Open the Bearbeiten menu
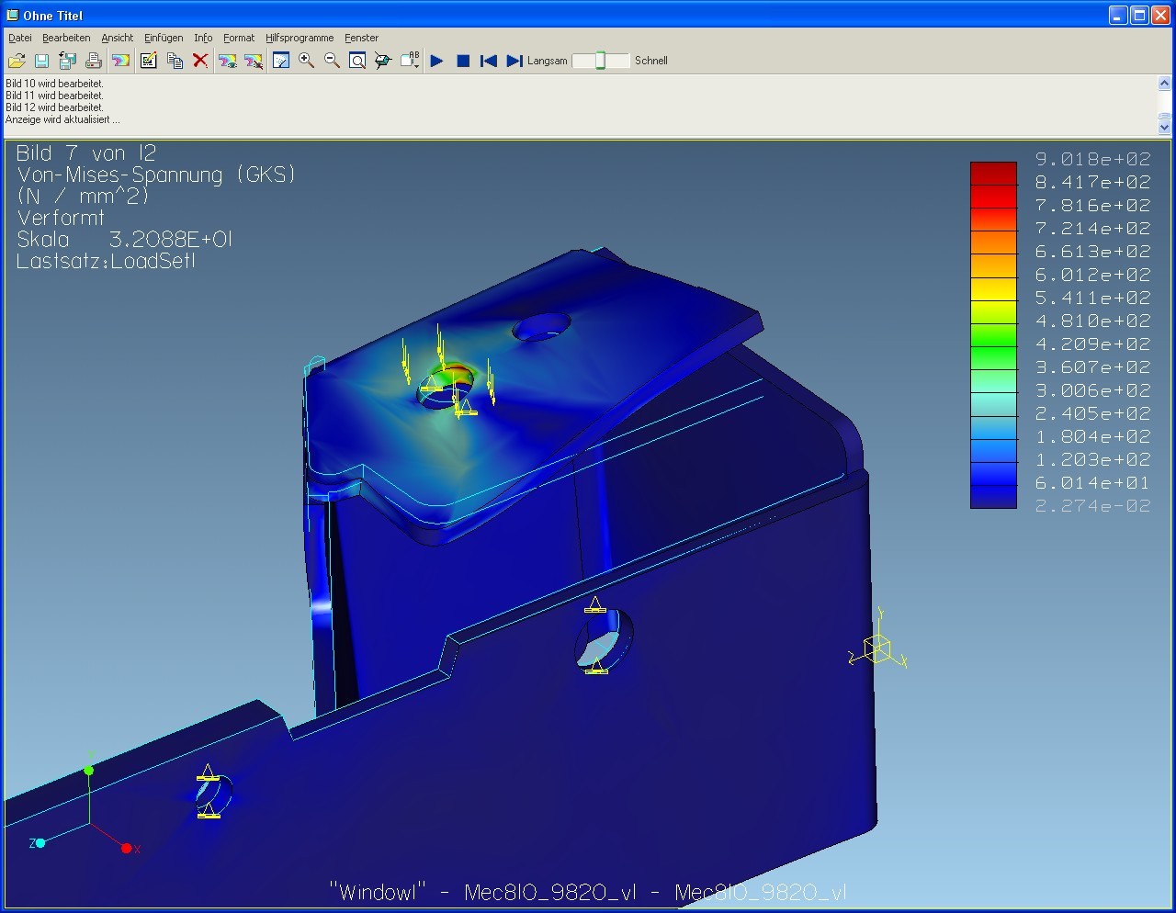 66,38
